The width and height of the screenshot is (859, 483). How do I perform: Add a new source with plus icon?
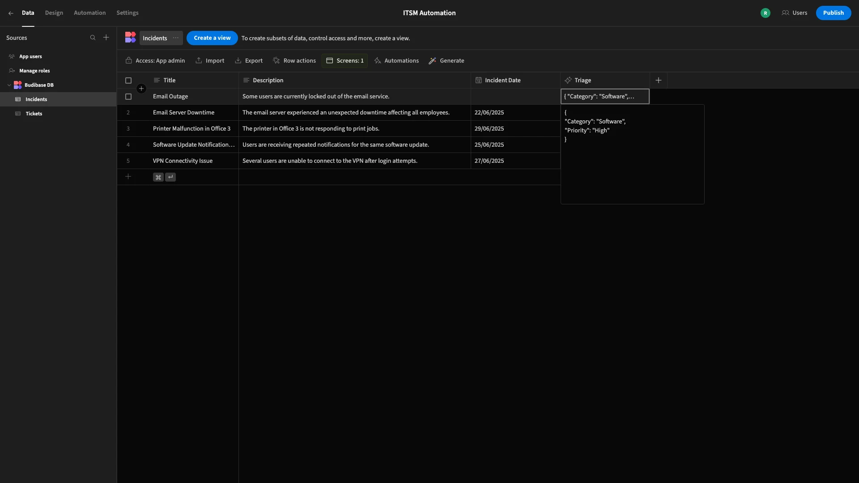pos(106,38)
